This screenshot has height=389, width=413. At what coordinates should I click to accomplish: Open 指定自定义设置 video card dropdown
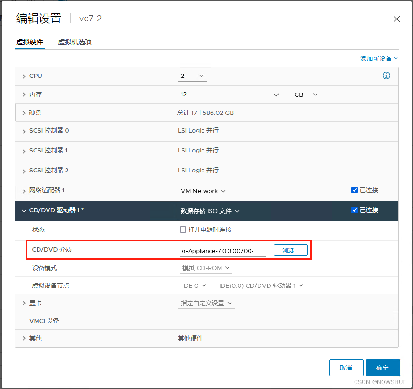[206, 303]
